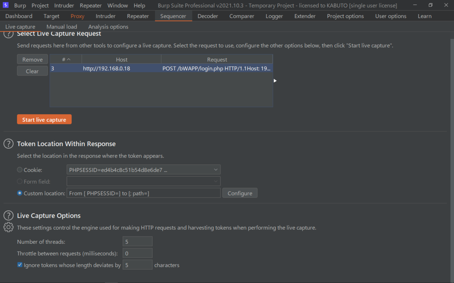Screen dimensions: 454x283
Task: Open help for Token Location Within Response
Action: 9,144
